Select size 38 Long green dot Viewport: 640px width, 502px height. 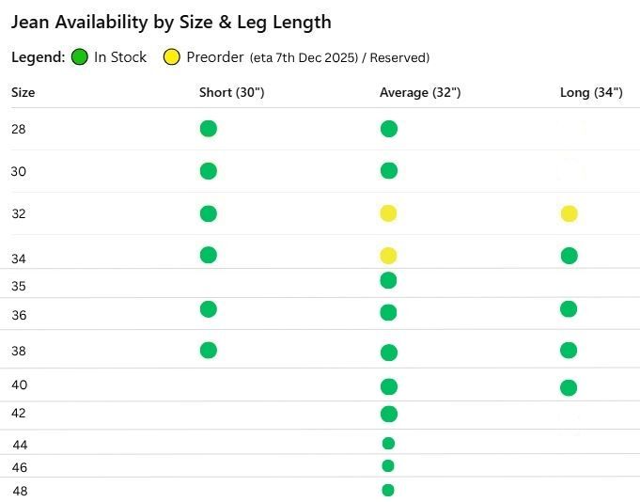(569, 351)
